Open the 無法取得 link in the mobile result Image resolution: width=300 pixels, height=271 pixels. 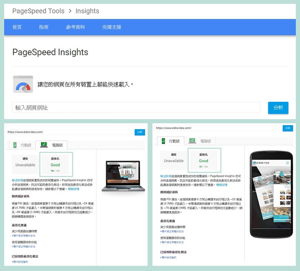click(166, 176)
